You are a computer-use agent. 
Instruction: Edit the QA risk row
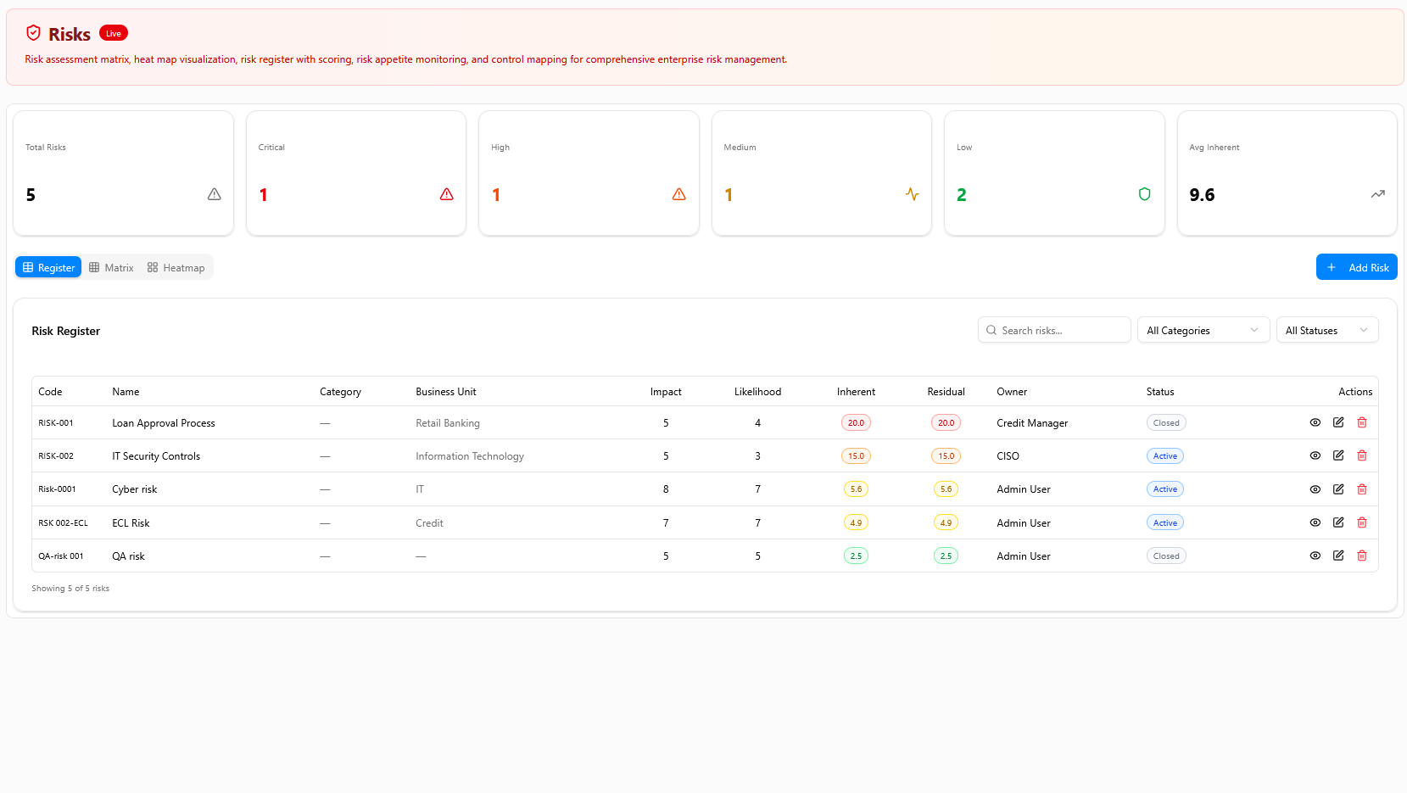pos(1338,556)
